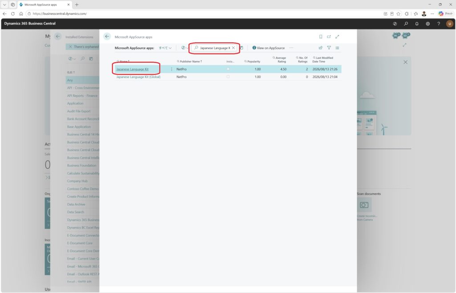456x293 pixels.
Task: Open notifications bell in header bar
Action: coord(417,24)
